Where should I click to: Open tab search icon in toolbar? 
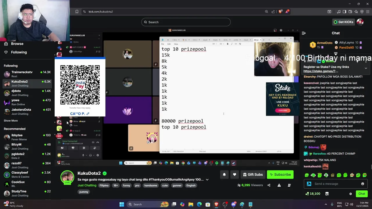[329, 12]
